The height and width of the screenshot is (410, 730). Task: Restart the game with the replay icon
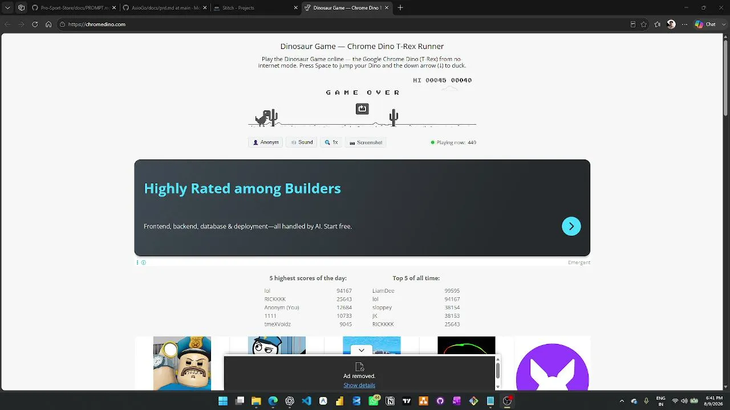[362, 109]
